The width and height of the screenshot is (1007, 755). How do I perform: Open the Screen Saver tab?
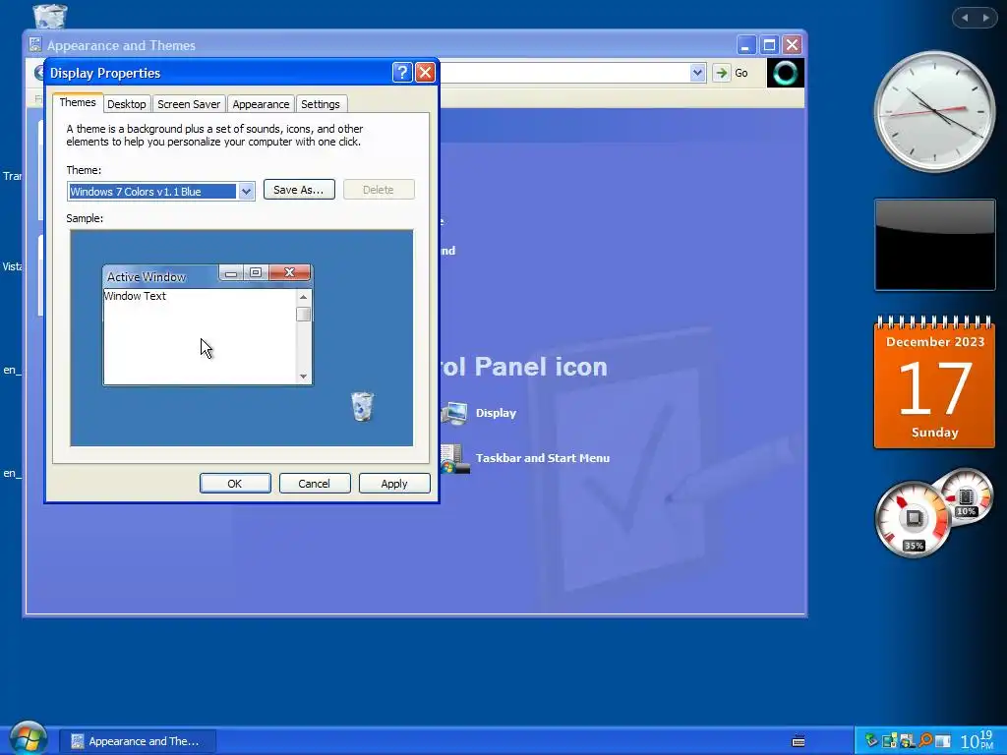point(189,104)
